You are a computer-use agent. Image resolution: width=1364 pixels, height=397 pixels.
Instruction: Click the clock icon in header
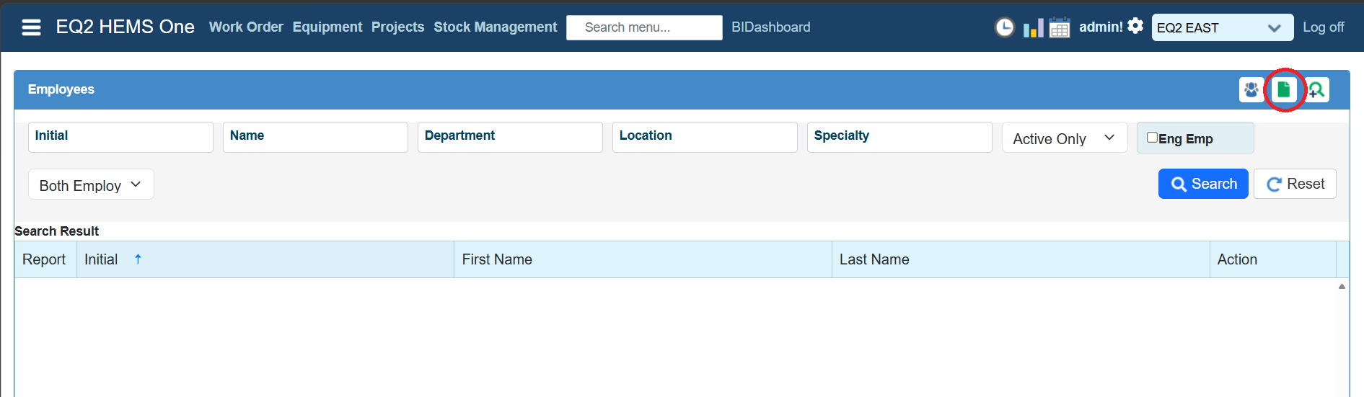pos(1004,27)
